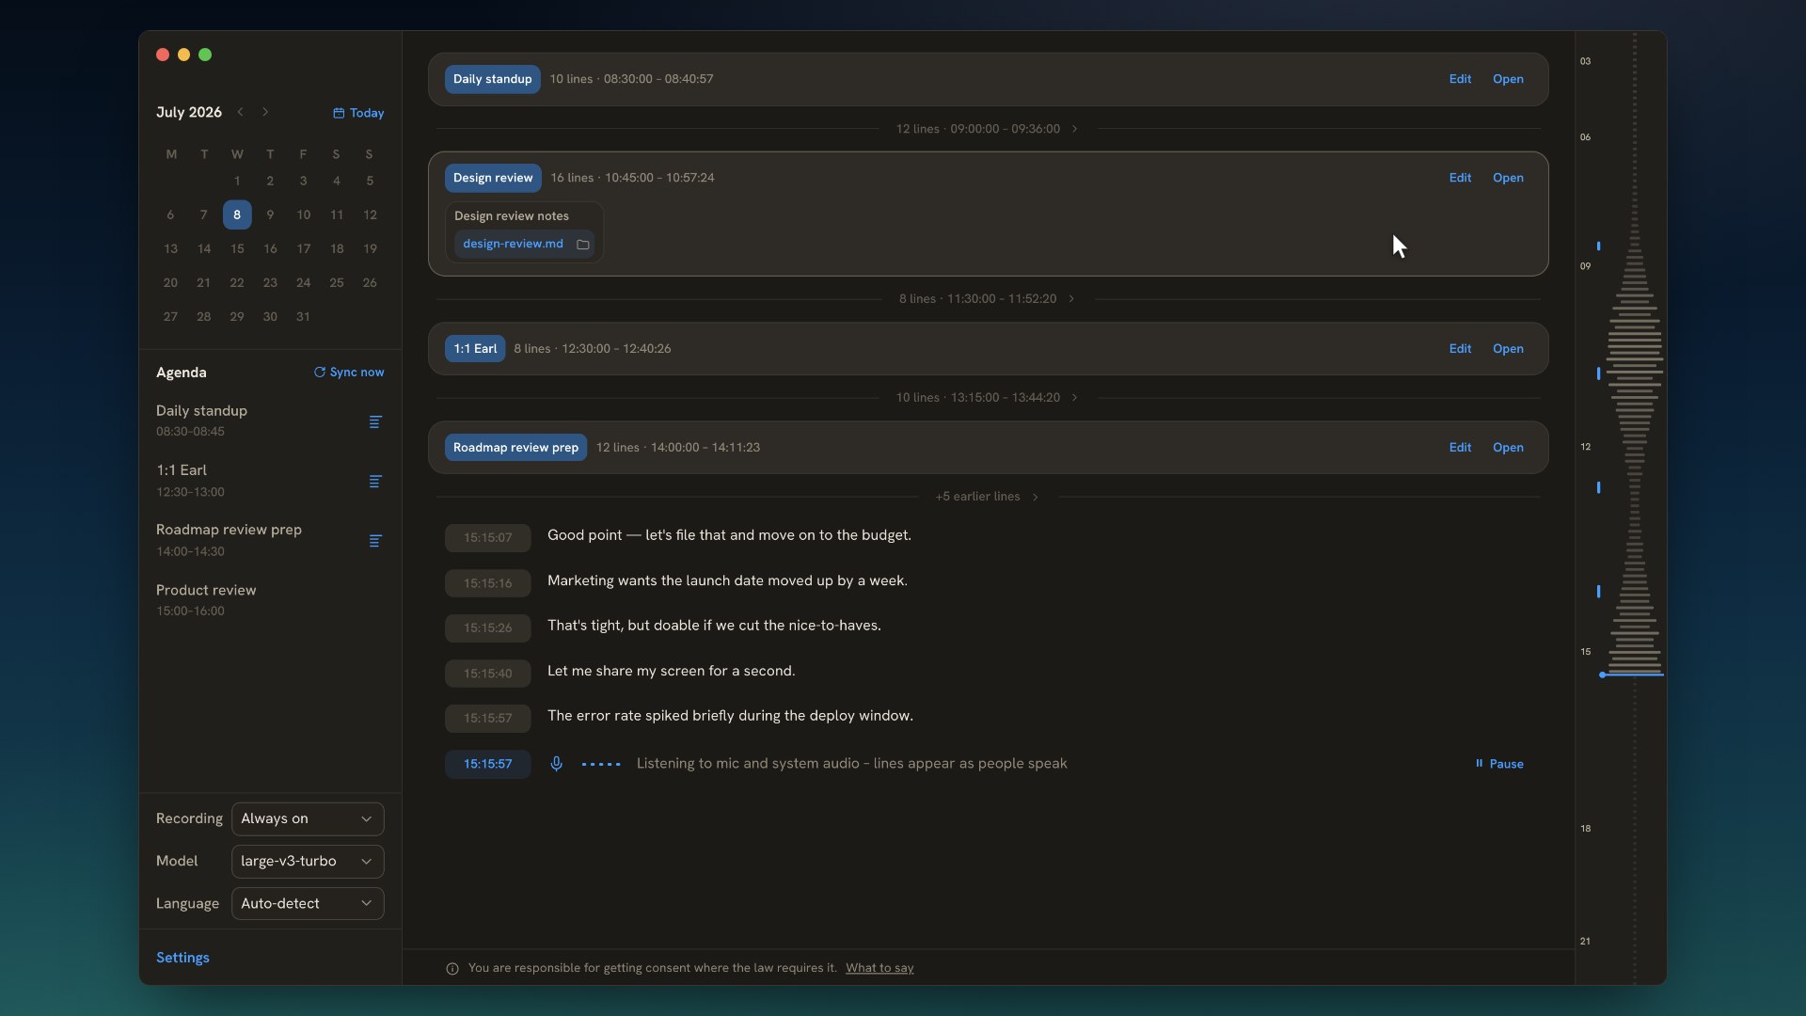
Task: Open transcript icon for 1:1 Earl agenda item
Action: point(375,482)
